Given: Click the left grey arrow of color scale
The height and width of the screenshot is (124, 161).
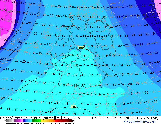Looking at the screenshot, I should (x=6, y=121).
